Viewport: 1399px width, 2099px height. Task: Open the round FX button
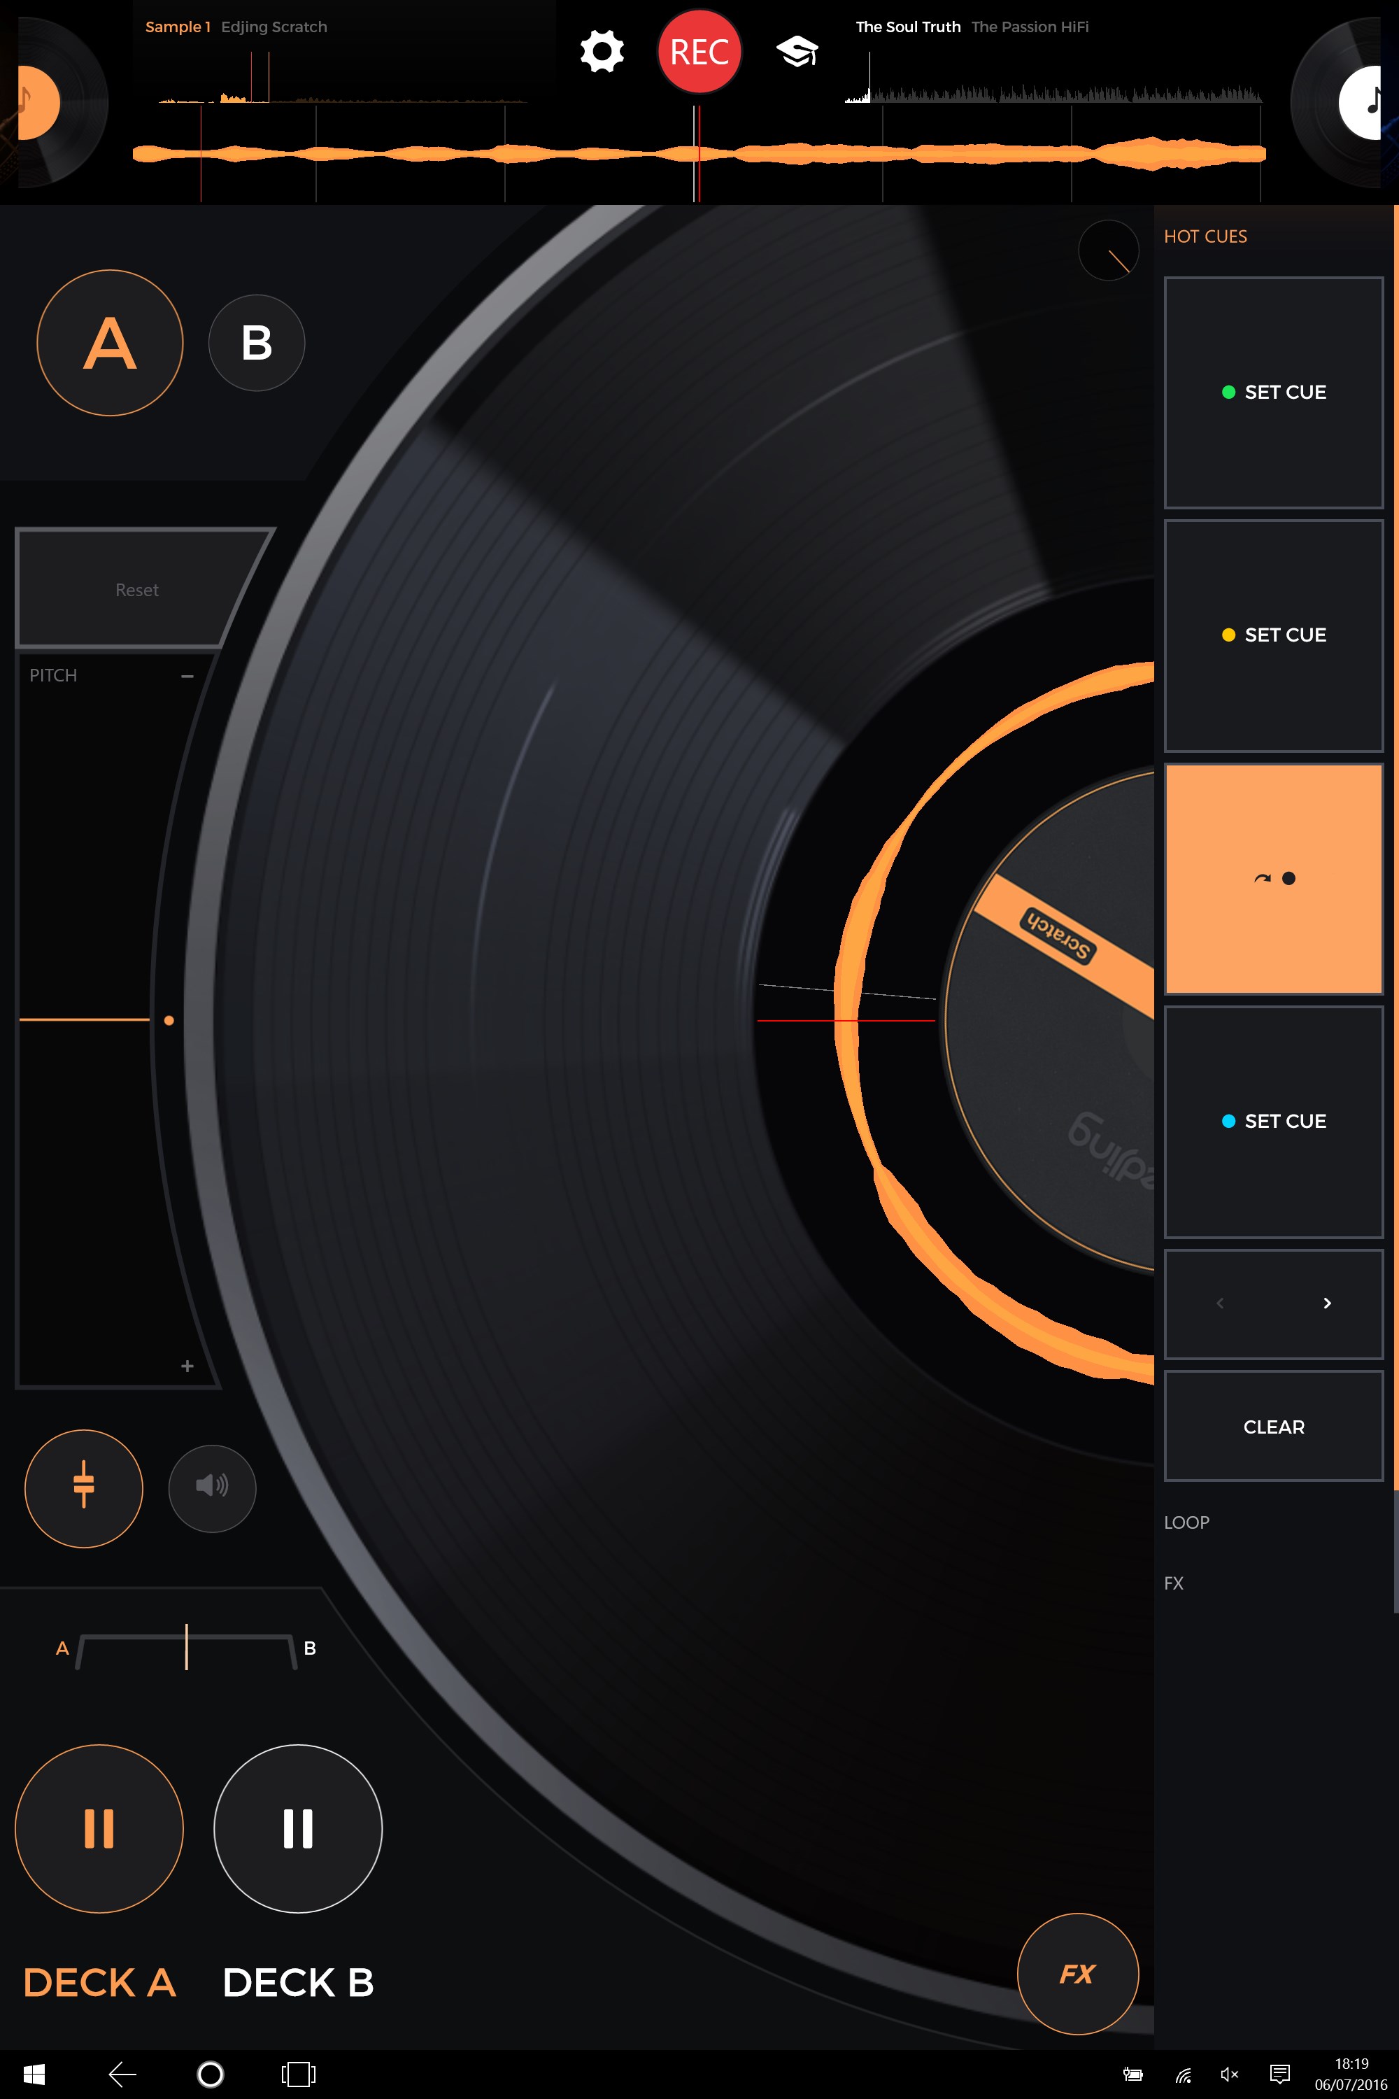point(1077,1973)
